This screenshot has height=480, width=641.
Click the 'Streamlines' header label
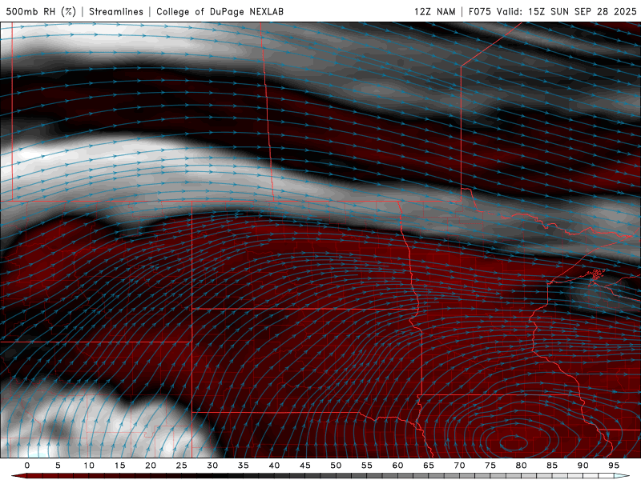(x=116, y=11)
